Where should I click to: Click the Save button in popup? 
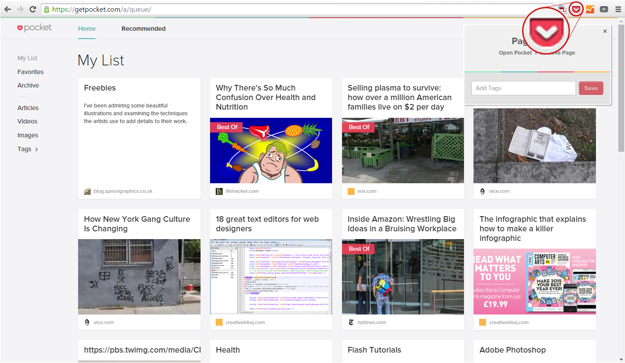[x=591, y=88]
